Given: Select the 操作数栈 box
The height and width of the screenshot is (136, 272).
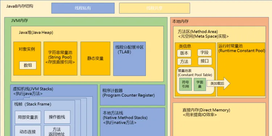Looking at the screenshot, I should click(x=57, y=117).
